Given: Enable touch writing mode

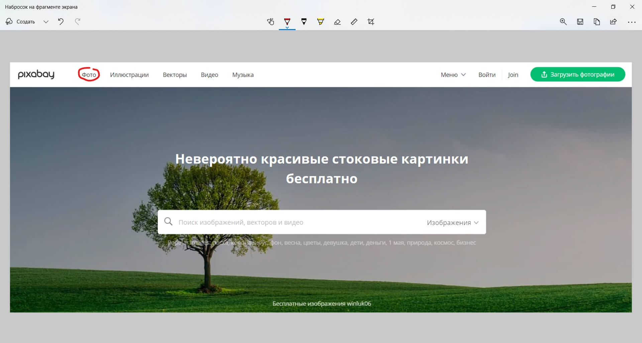Looking at the screenshot, I should click(271, 22).
